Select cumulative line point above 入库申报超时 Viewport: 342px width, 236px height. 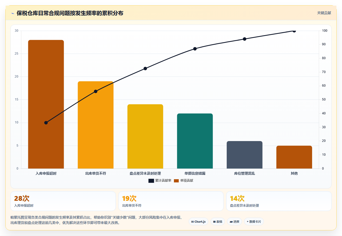pyautogui.click(x=46, y=123)
